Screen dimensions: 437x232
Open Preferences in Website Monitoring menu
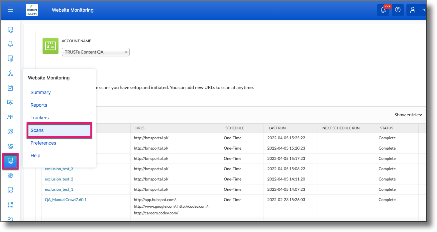[43, 143]
